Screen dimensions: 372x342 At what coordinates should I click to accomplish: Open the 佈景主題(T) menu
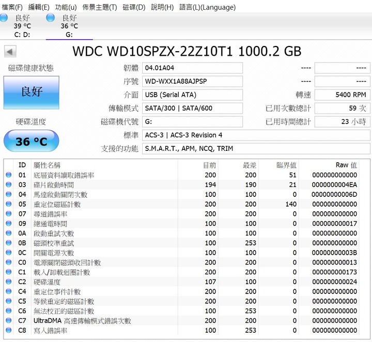(x=99, y=7)
